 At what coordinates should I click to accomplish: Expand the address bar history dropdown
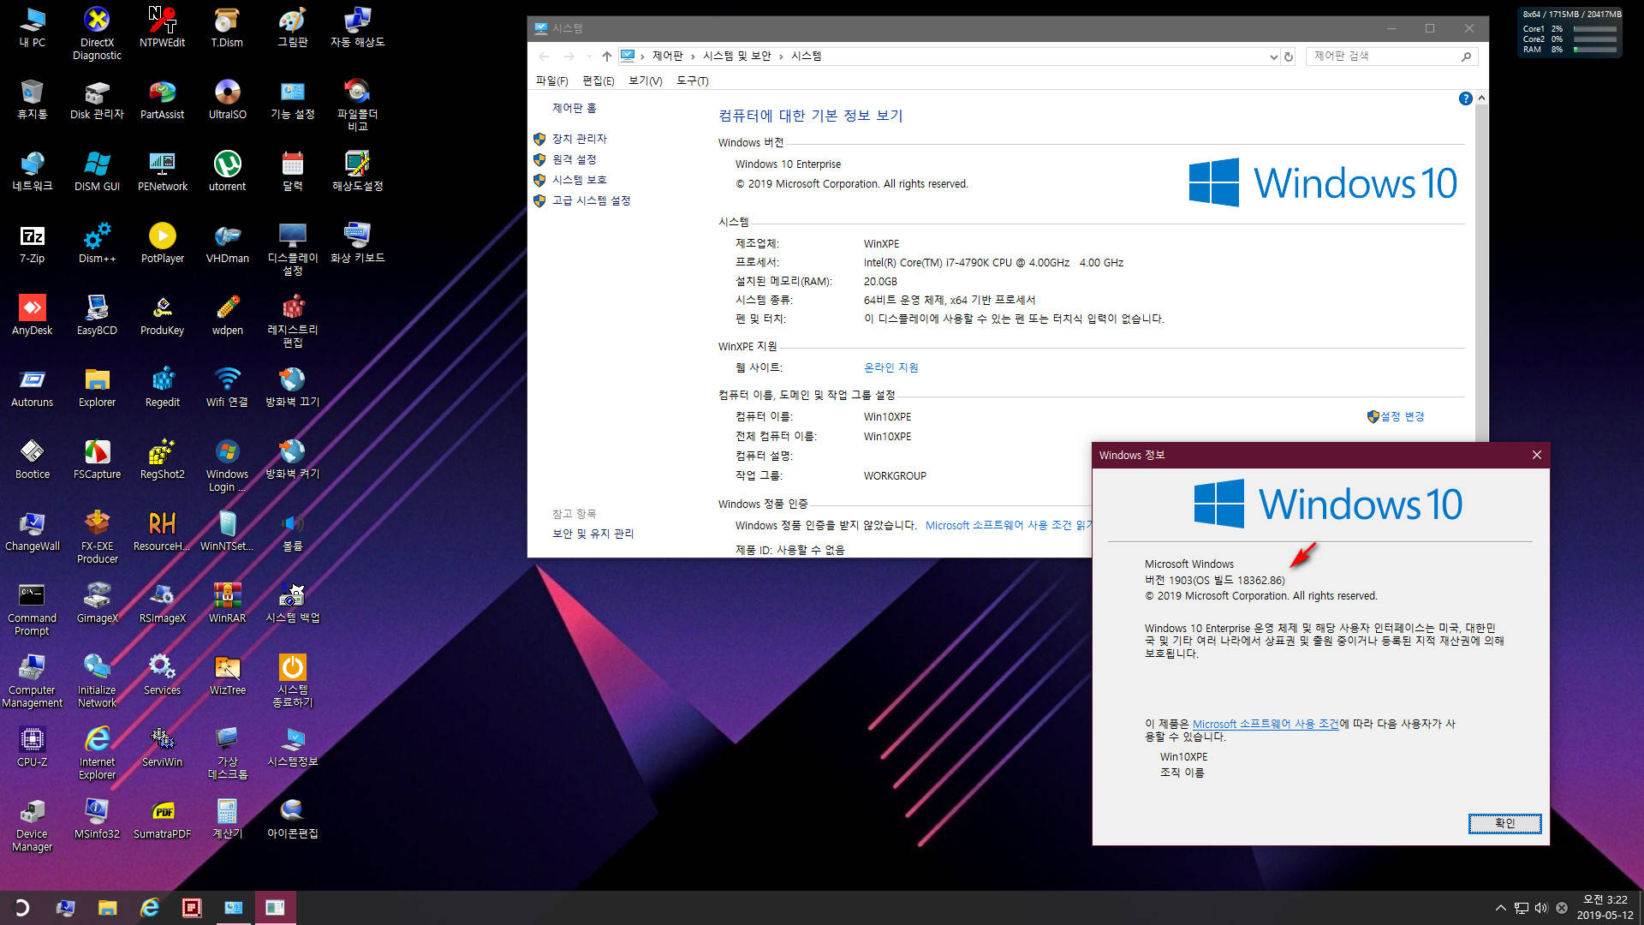1273,57
